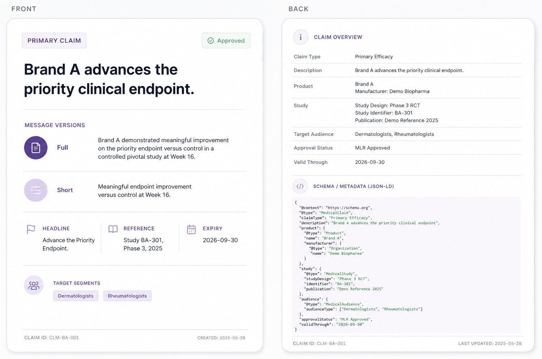Image resolution: width=542 pixels, height=359 pixels.
Task: Select the Dermatologists segment chip
Action: click(x=76, y=296)
